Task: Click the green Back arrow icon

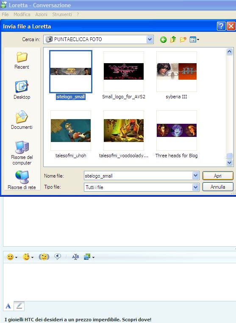Action: tap(163, 39)
